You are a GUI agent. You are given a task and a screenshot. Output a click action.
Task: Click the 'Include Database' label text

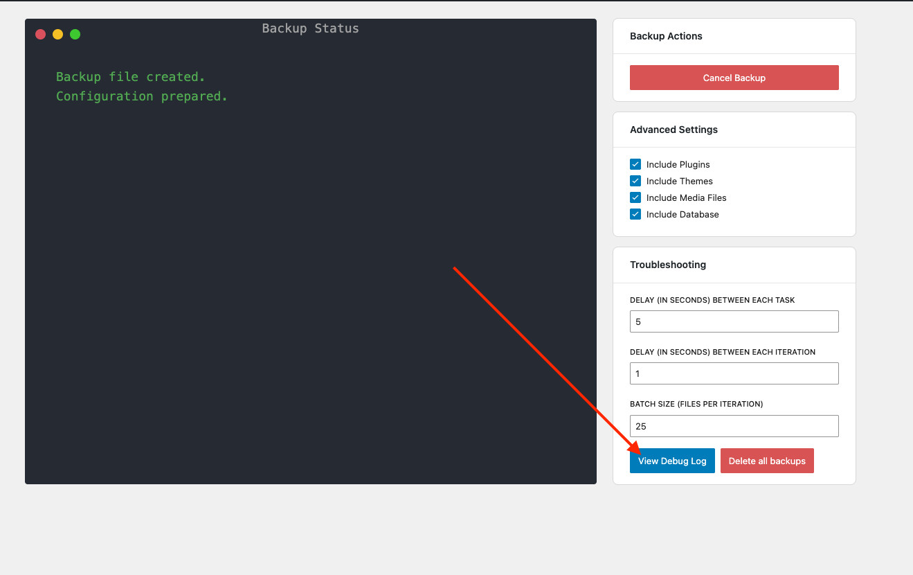pyautogui.click(x=683, y=214)
